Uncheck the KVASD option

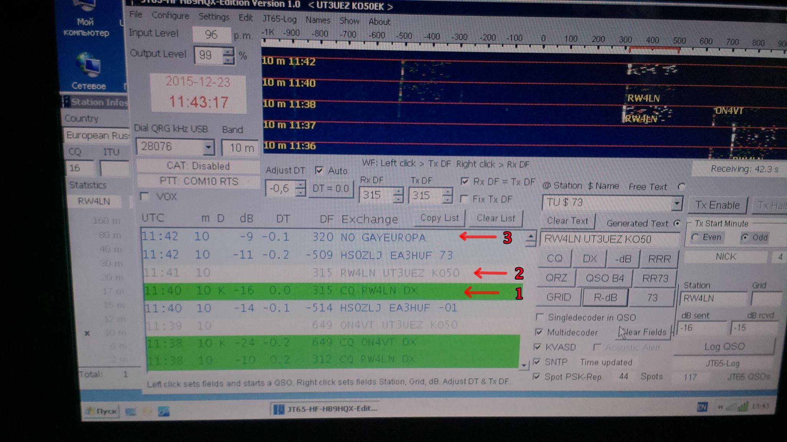click(x=538, y=347)
